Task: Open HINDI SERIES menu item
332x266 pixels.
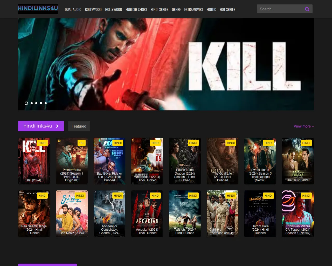Action: coord(160,9)
